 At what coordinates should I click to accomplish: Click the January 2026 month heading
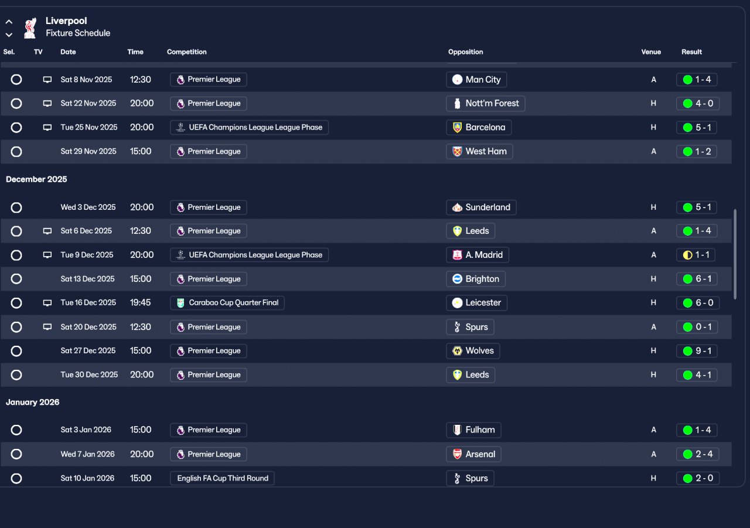click(33, 403)
